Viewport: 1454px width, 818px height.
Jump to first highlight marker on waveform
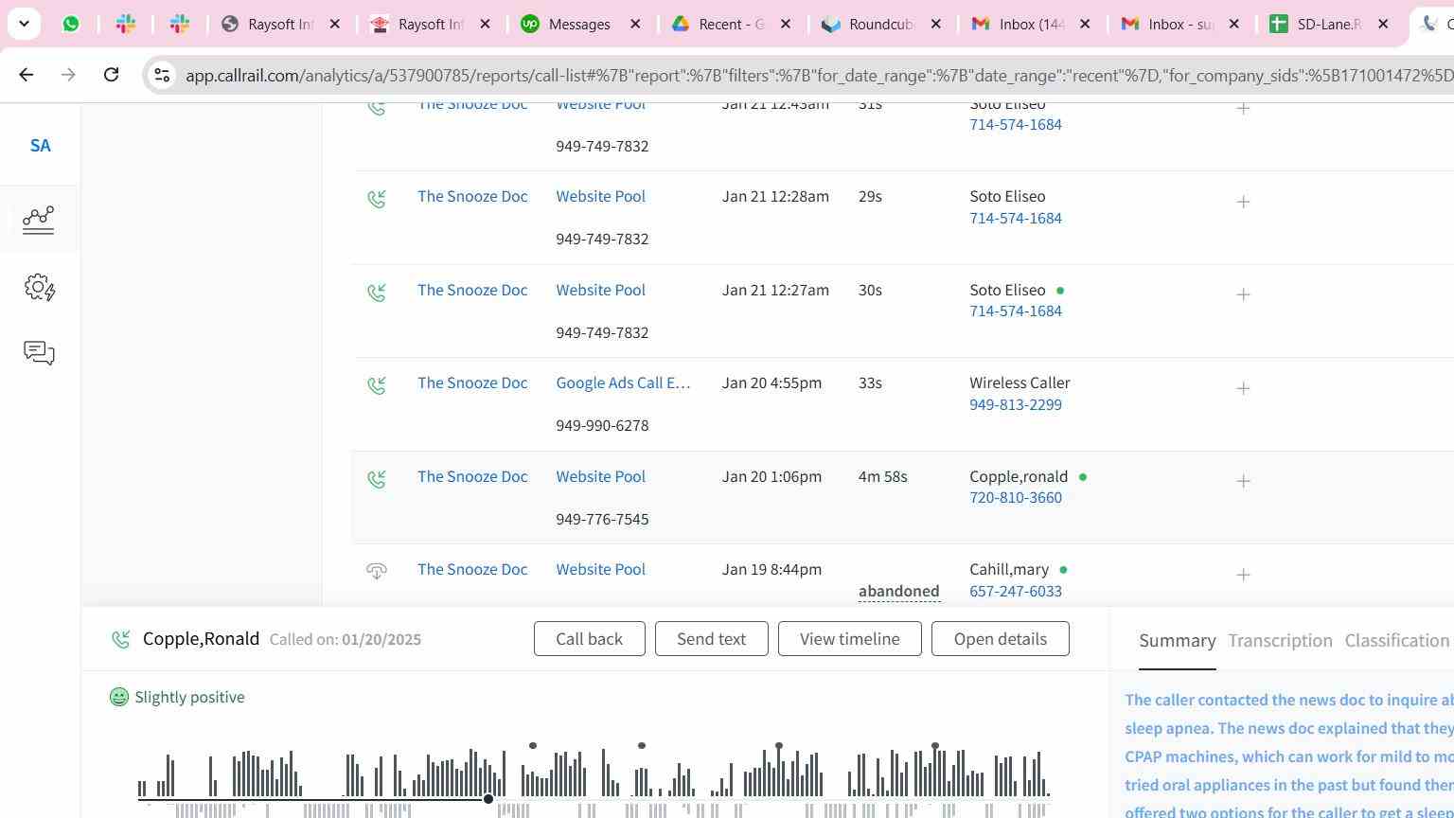(533, 746)
